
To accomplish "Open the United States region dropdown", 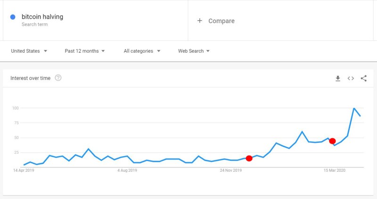I will pos(29,51).
